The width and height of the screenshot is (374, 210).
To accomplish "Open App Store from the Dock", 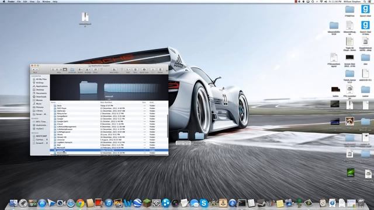I will click(x=42, y=203).
